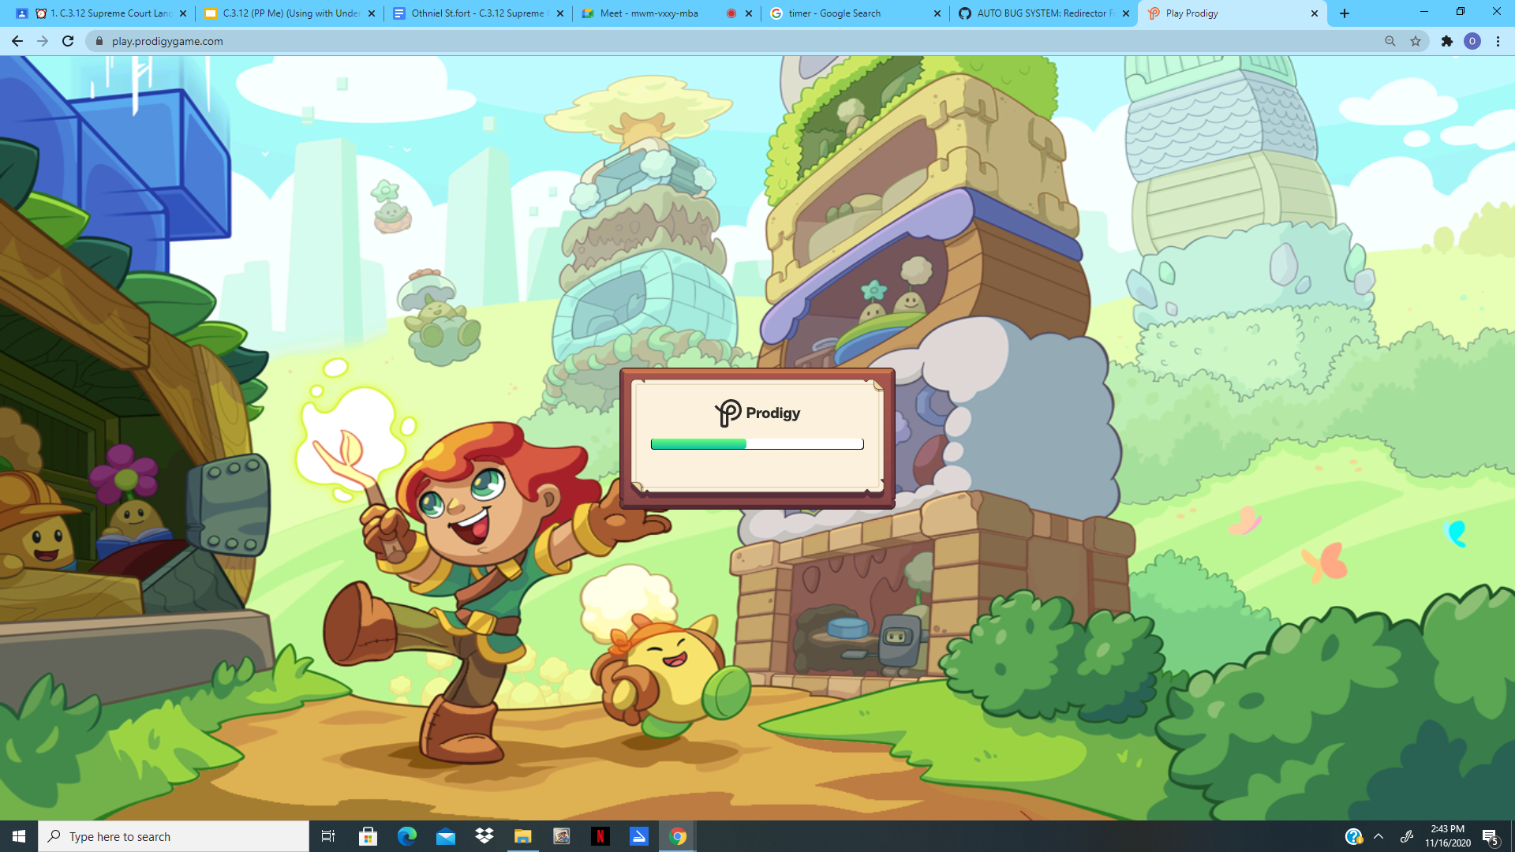Click the zoom magnifier icon in address bar
The height and width of the screenshot is (852, 1515).
(x=1390, y=41)
